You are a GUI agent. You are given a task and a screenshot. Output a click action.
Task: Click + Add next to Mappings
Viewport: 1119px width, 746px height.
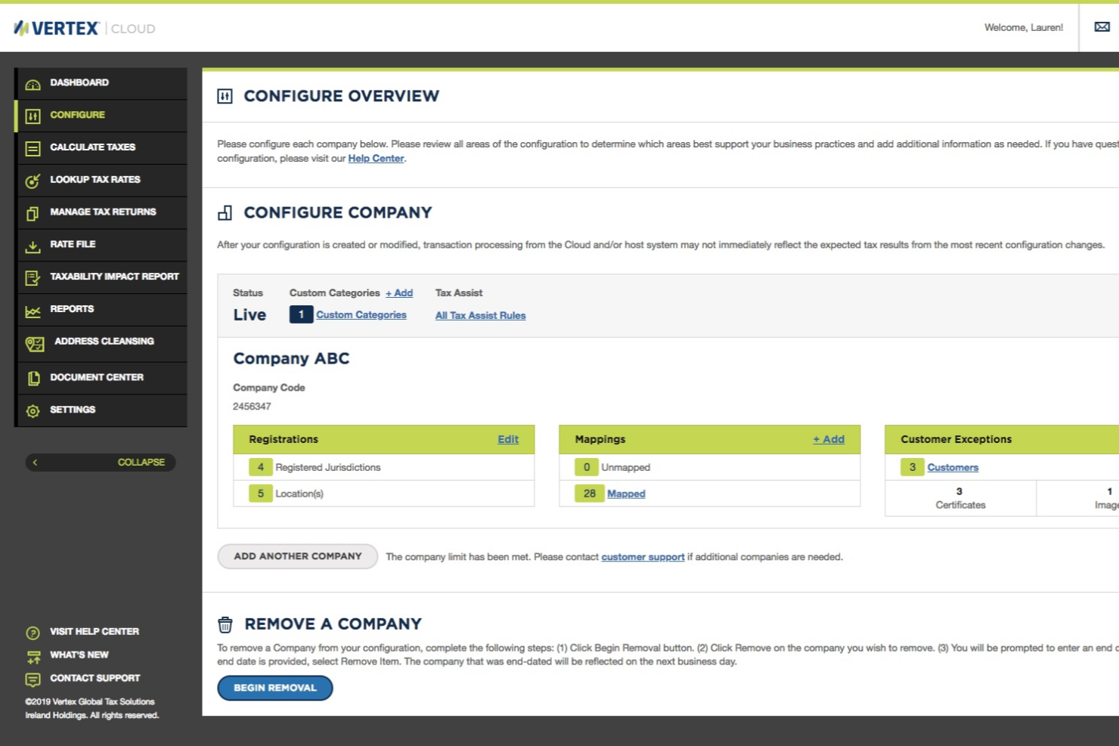(x=828, y=439)
